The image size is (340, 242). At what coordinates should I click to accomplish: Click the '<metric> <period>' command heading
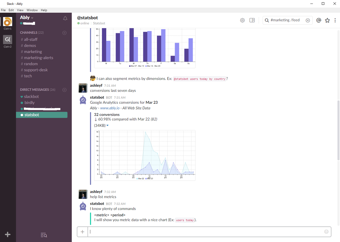(x=110, y=215)
